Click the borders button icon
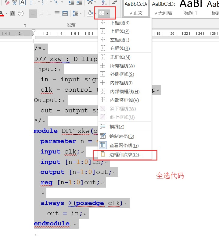This screenshot has height=247, width=219. 102,13
